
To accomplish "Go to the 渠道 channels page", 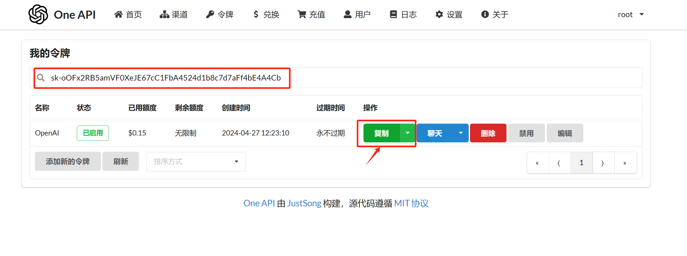I will (174, 14).
